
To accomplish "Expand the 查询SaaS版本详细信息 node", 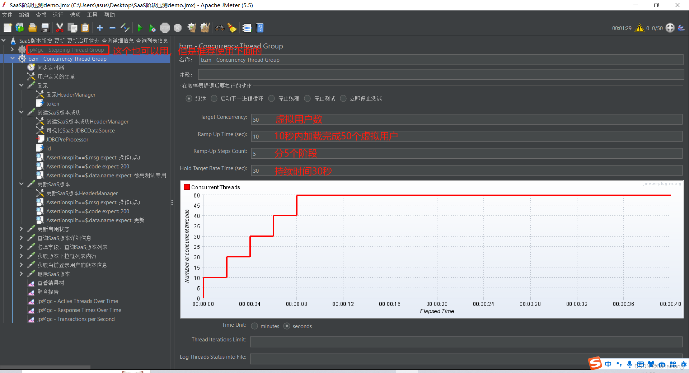I will (22, 238).
